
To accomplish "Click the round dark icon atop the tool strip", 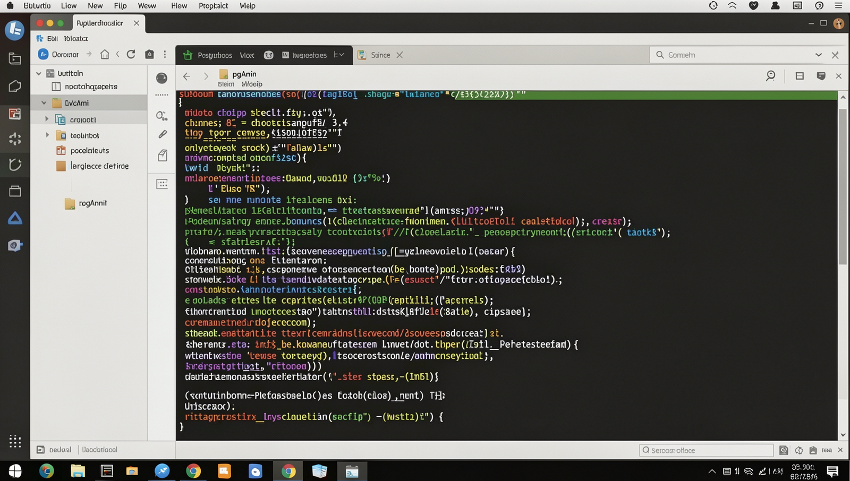I will (x=162, y=78).
